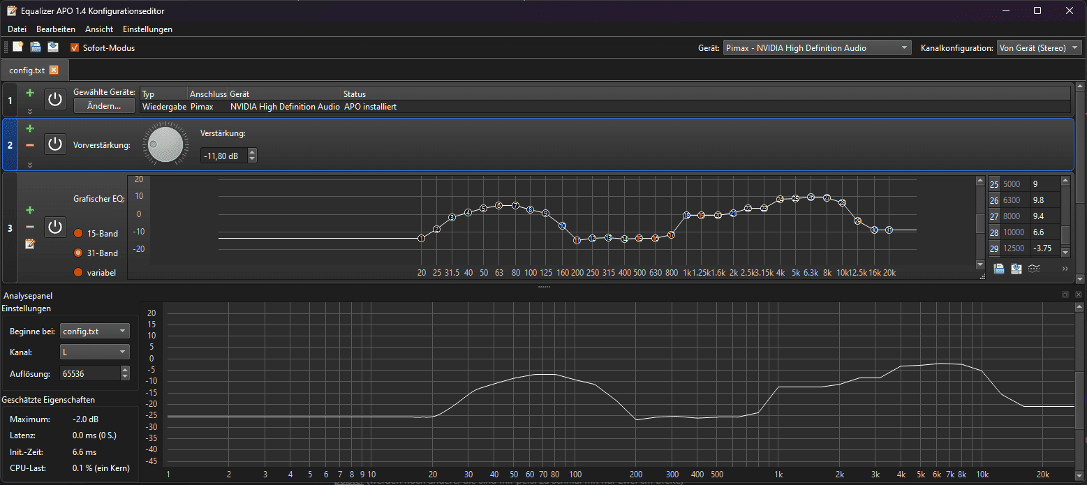Image resolution: width=1087 pixels, height=485 pixels.
Task: Click the Vorverstärkung gain knob
Action: pos(165,144)
